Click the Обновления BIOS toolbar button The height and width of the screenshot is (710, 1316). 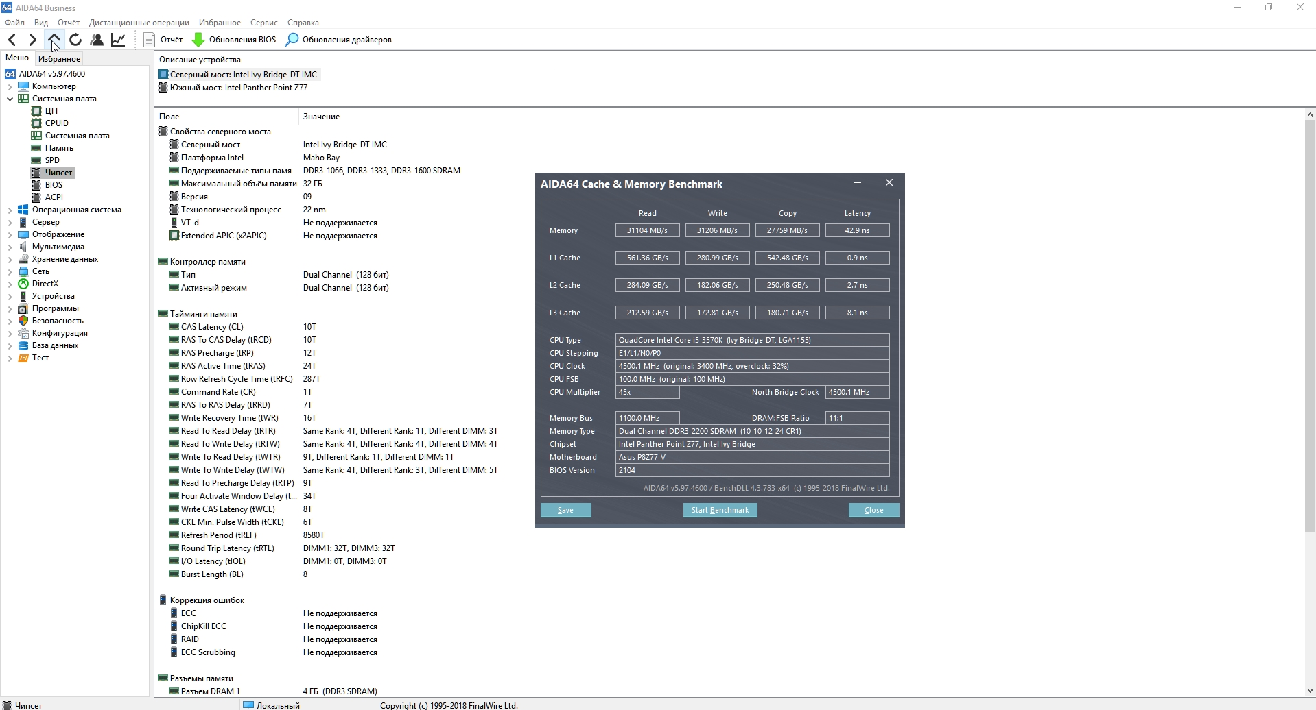pyautogui.click(x=234, y=40)
